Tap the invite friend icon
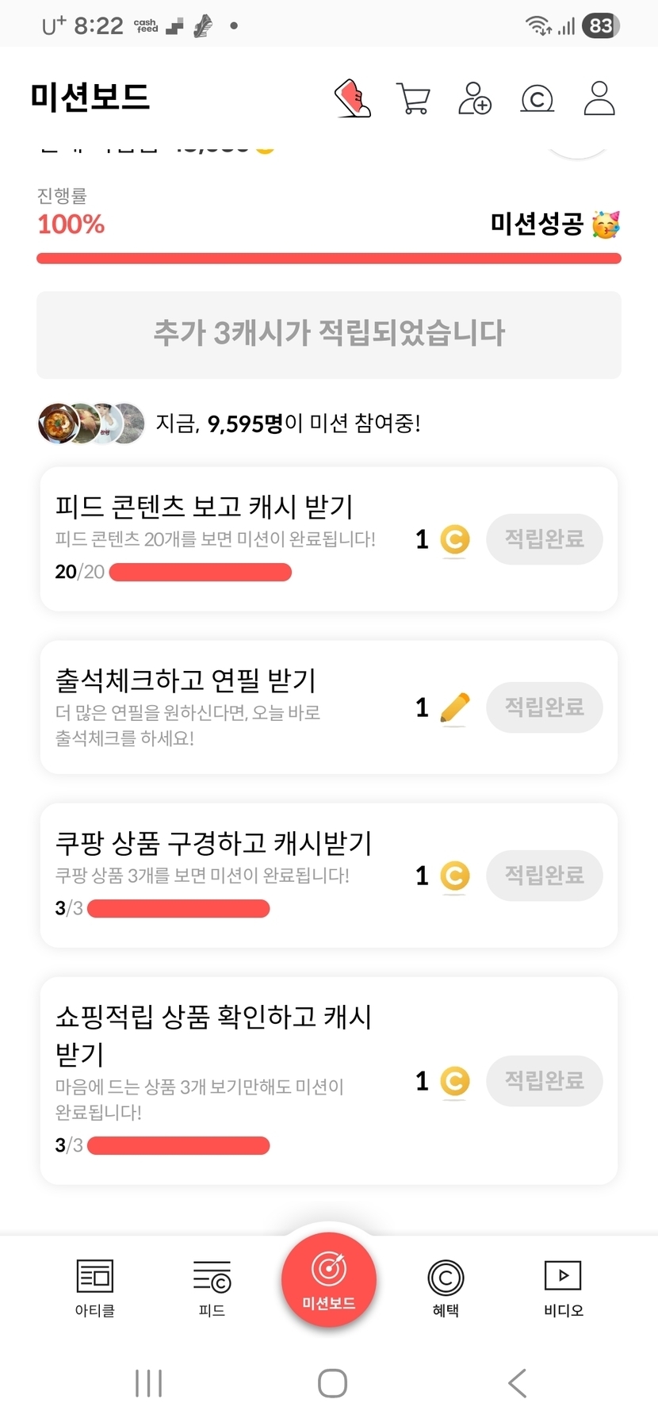This screenshot has height=1426, width=658. 475,99
